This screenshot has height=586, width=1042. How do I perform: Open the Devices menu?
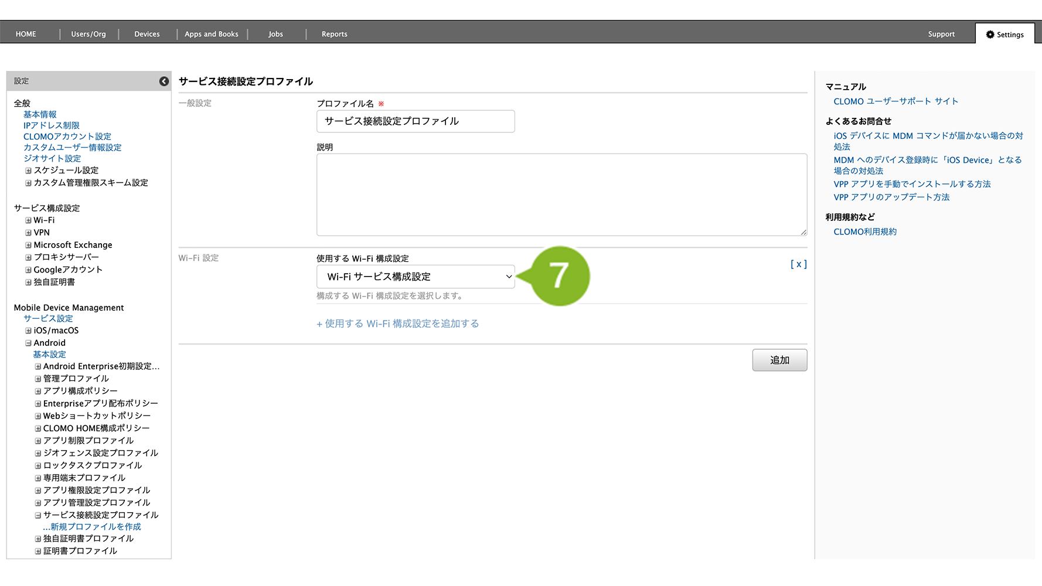click(x=147, y=34)
